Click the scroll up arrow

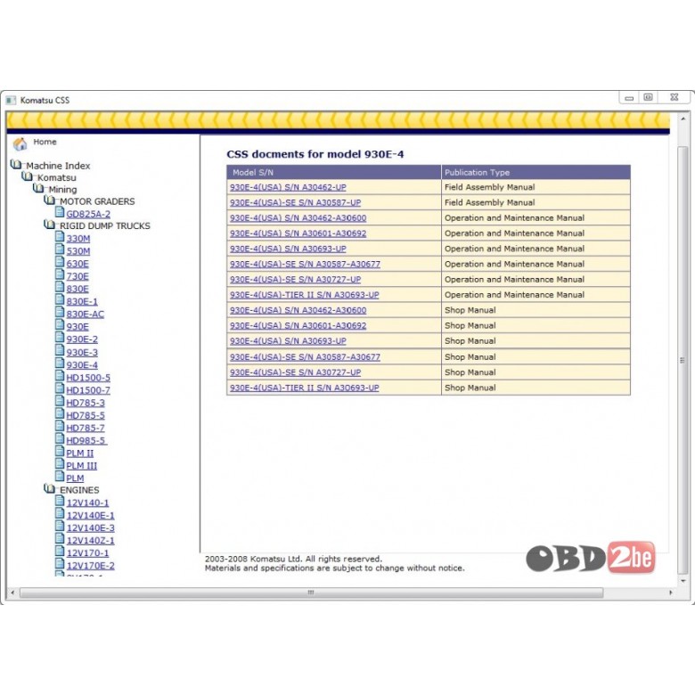(x=683, y=119)
